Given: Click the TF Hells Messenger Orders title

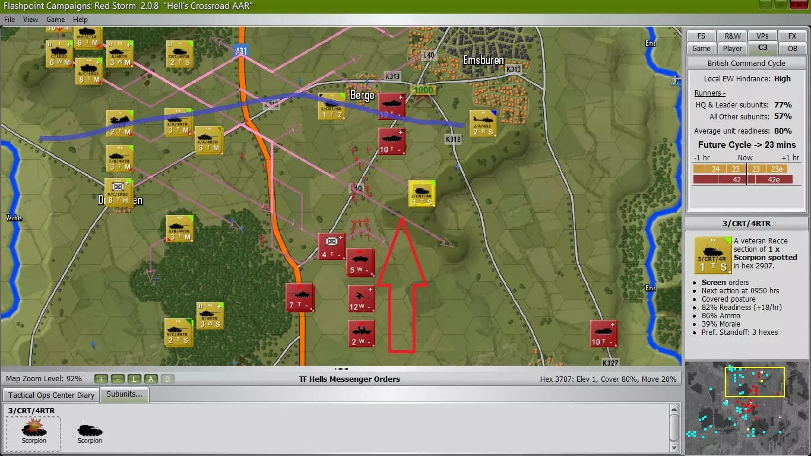Looking at the screenshot, I should tap(350, 379).
